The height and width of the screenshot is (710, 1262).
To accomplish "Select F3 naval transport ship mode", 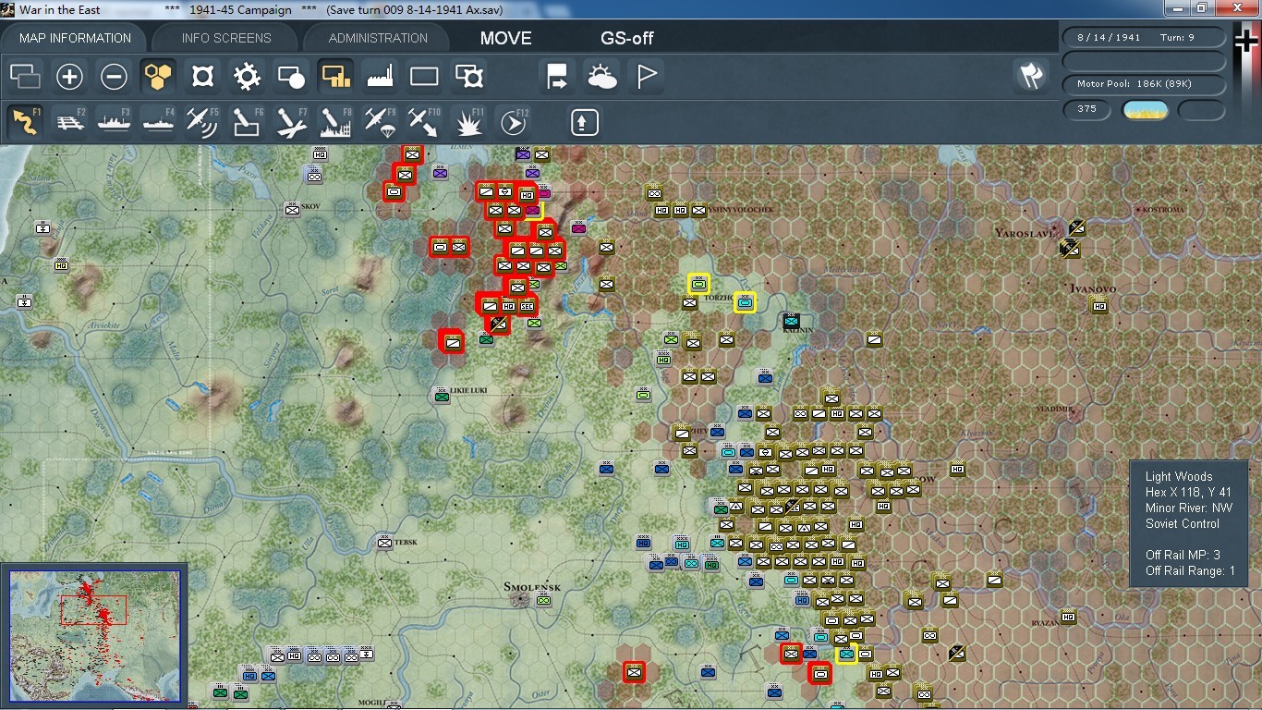I will (x=114, y=122).
